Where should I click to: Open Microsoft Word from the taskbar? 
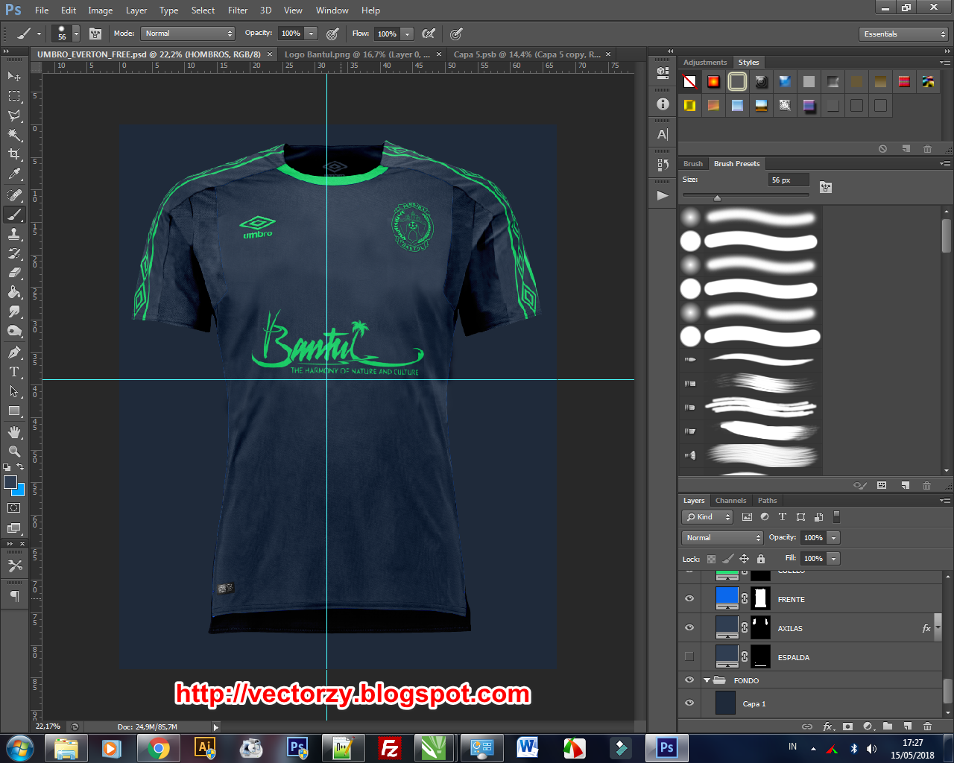[x=528, y=747]
